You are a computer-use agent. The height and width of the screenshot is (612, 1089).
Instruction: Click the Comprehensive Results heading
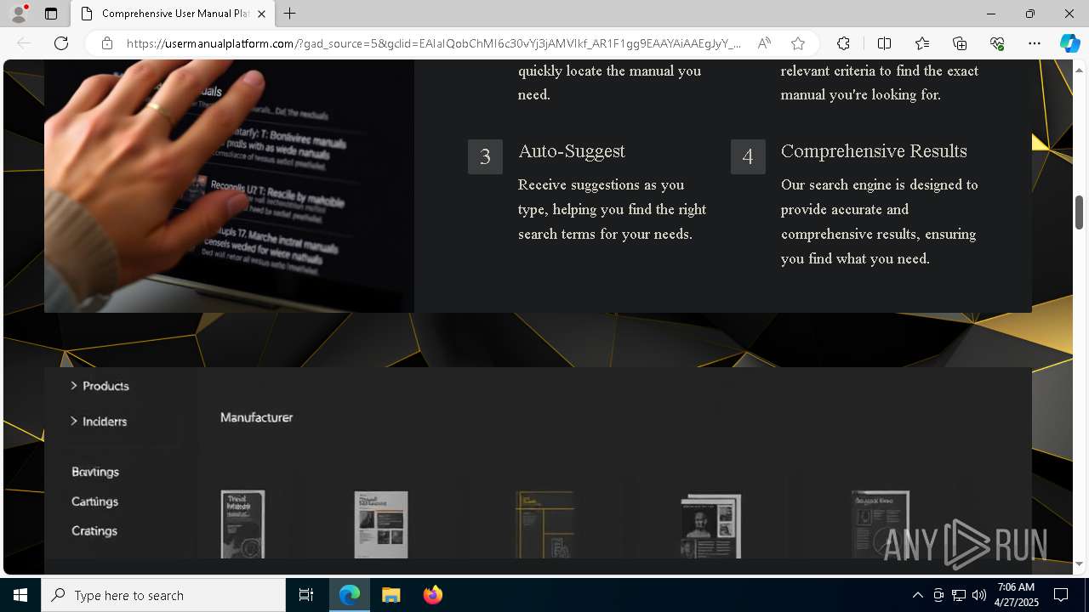[x=874, y=151]
